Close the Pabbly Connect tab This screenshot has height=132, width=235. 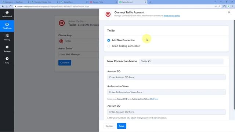tap(145, 2)
